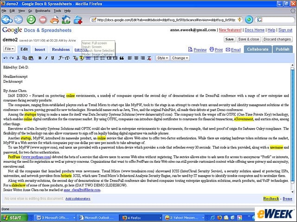Click the Firefox Back arrow button

pos(7,19)
